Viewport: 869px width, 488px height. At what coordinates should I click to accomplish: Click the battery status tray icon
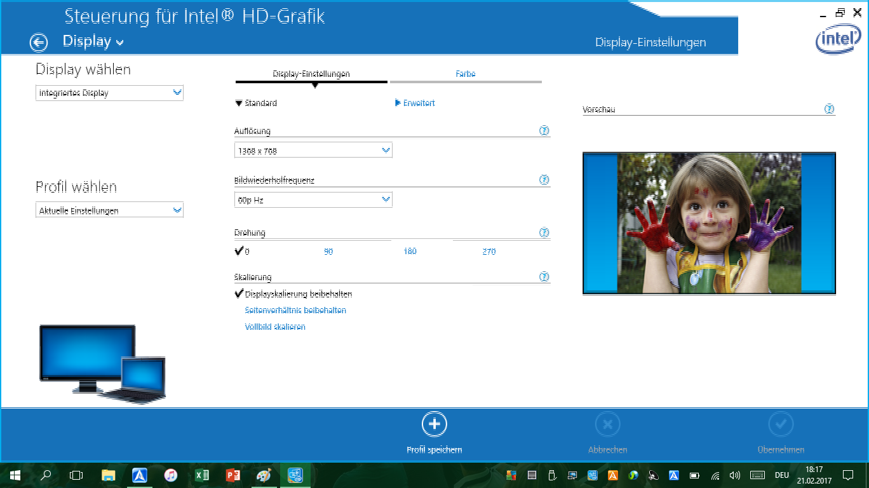pyautogui.click(x=695, y=475)
